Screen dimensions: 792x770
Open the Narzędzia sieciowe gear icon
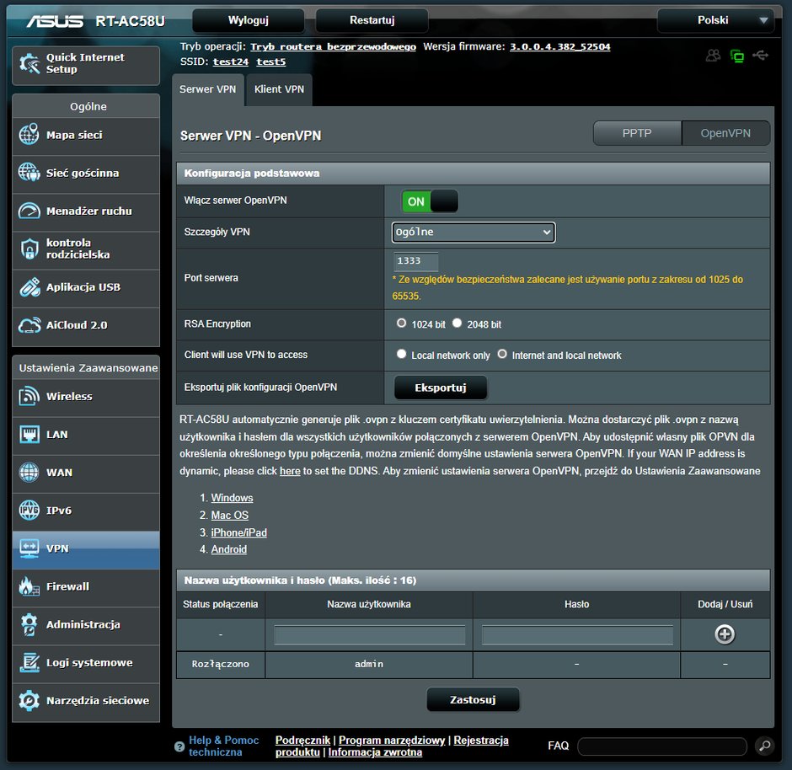tap(29, 700)
